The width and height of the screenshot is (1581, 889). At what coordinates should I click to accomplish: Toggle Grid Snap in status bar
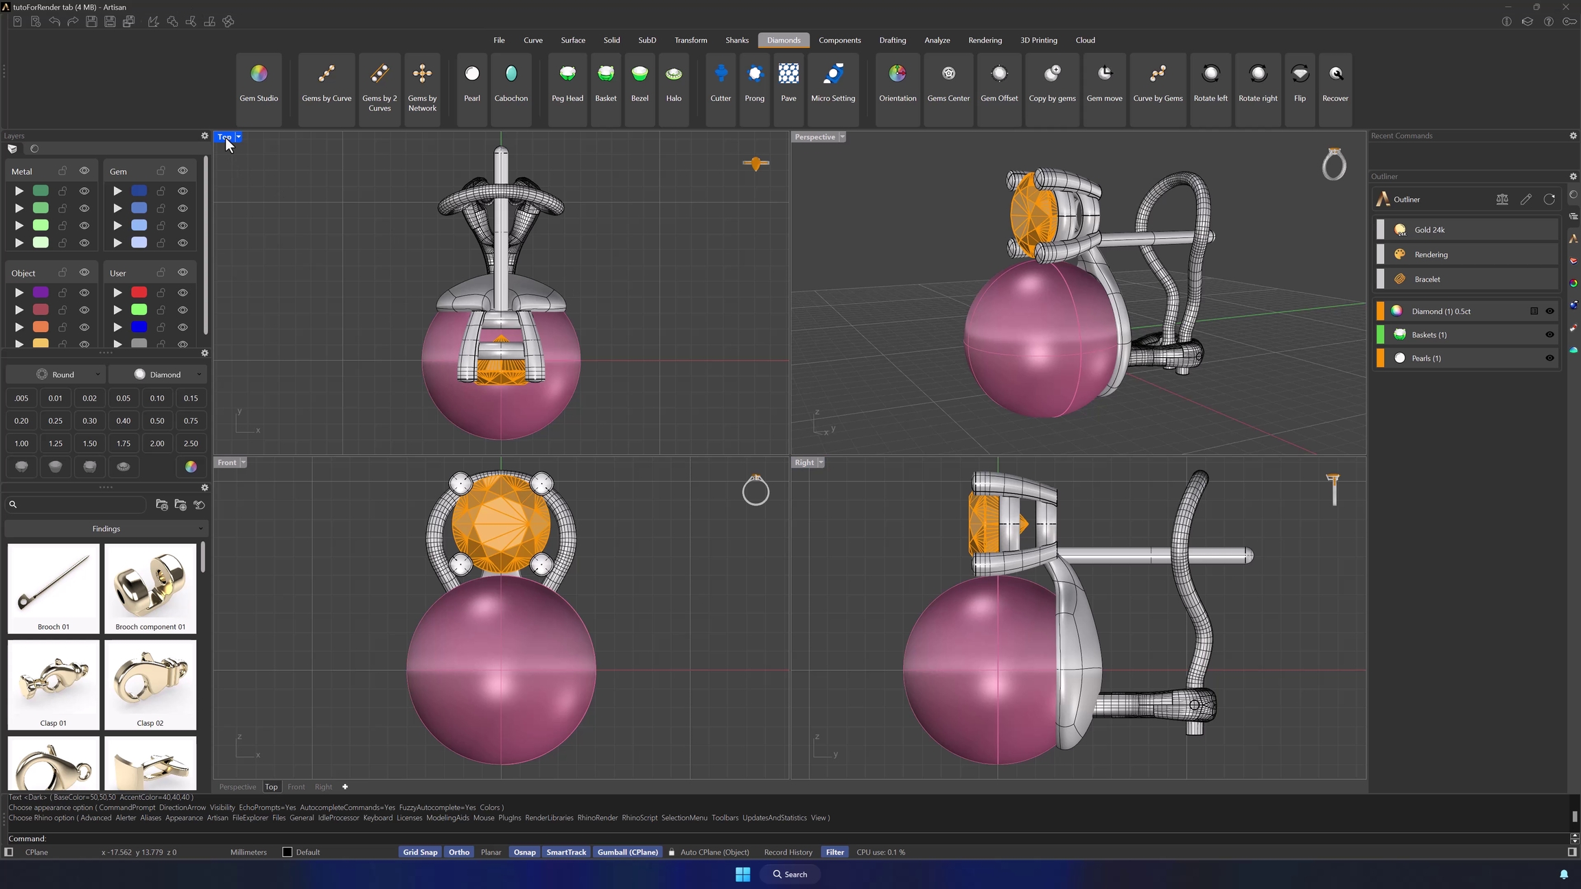point(420,852)
